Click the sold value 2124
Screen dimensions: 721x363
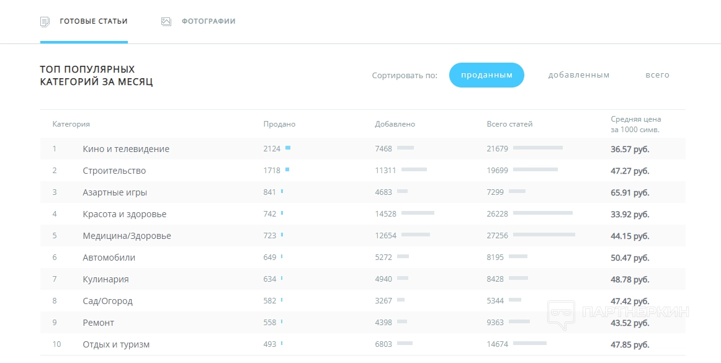(272, 149)
